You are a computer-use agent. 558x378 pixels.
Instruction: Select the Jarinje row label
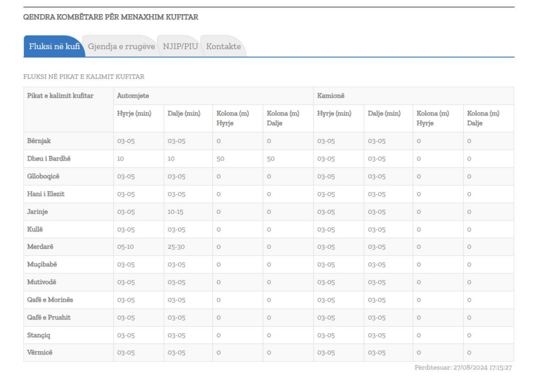coord(38,212)
